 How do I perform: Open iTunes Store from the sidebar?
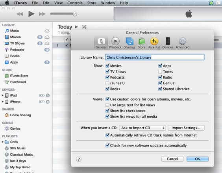[19, 76]
